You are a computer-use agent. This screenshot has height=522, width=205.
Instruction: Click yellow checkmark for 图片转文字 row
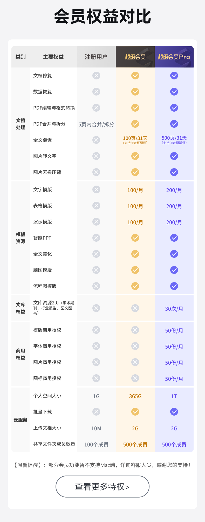[135, 156]
